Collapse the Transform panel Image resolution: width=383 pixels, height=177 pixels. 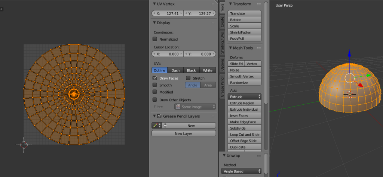point(230,4)
